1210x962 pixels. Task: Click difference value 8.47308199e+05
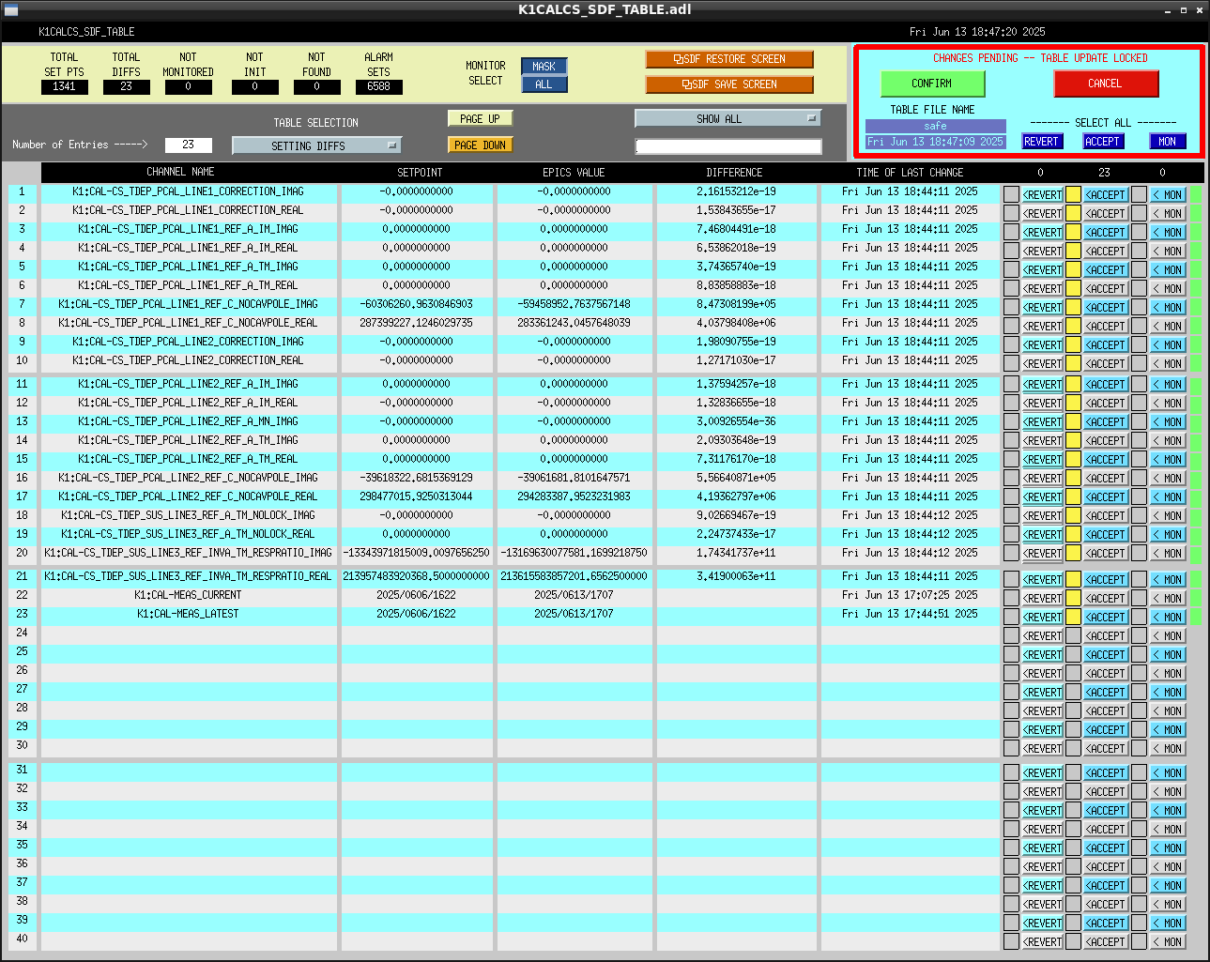pyautogui.click(x=736, y=304)
